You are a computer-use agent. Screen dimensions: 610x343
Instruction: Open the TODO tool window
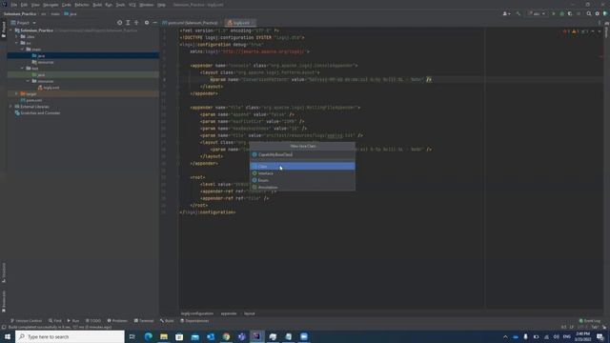click(x=93, y=321)
